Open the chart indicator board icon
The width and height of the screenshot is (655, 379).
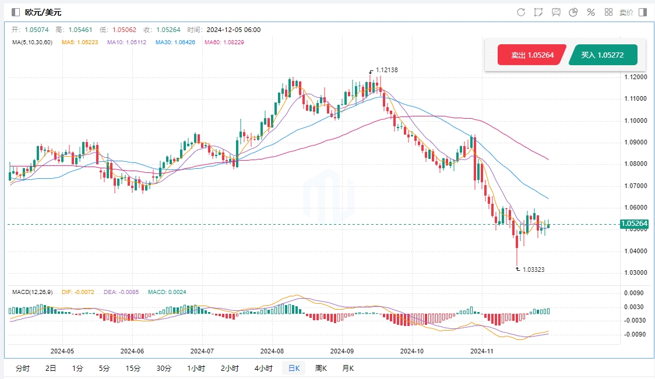point(556,12)
